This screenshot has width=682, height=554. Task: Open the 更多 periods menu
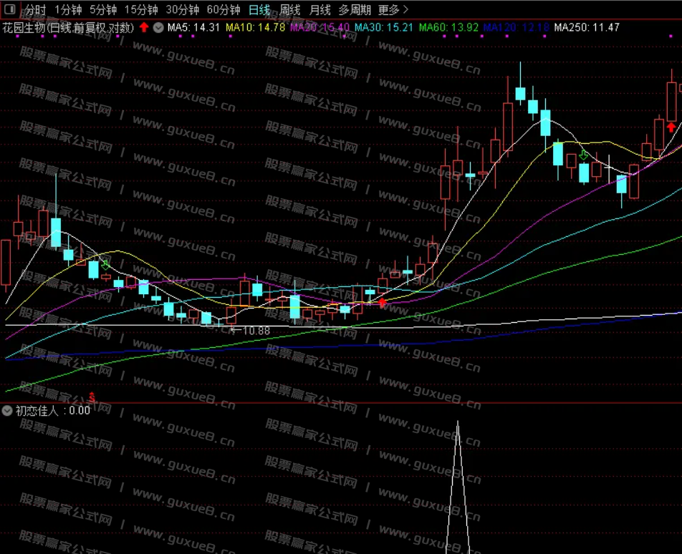[x=393, y=10]
